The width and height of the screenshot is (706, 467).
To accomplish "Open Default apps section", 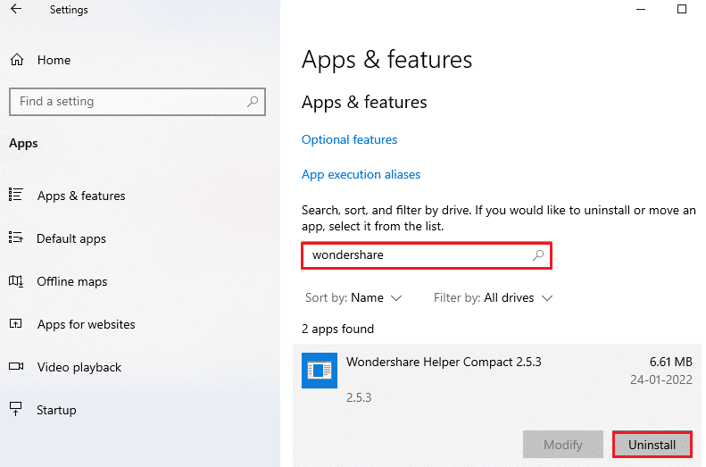I will tap(71, 238).
